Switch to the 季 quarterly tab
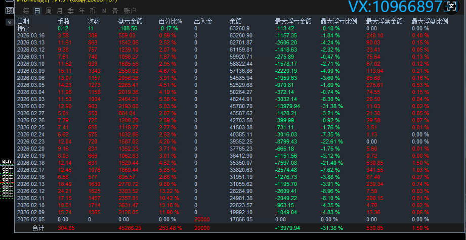Screen dimensions: 466x240 click(70, 10)
